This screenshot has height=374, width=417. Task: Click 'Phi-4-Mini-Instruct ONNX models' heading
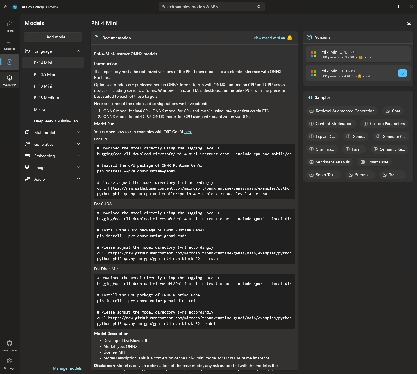tap(126, 54)
